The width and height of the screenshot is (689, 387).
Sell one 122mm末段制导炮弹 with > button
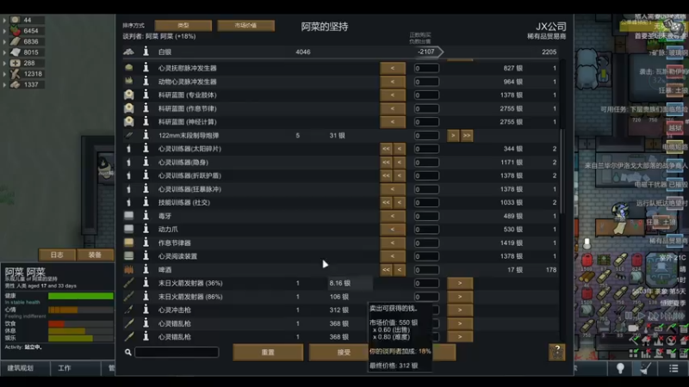coord(453,135)
